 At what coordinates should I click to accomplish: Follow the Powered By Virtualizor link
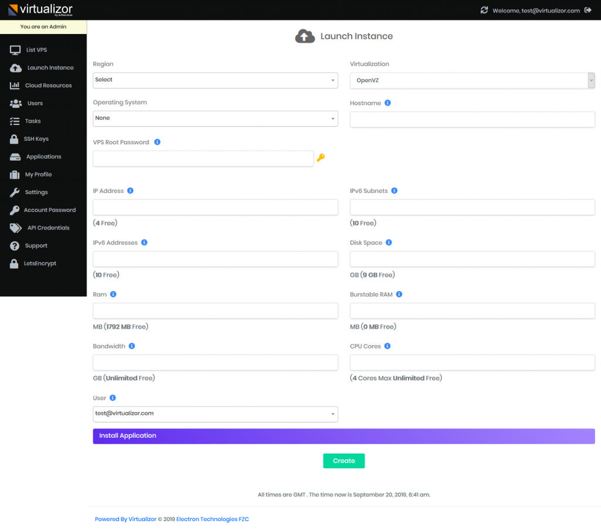coord(126,519)
